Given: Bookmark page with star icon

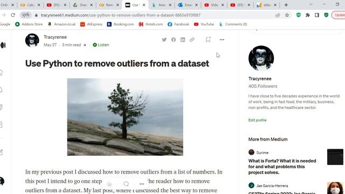Looking at the screenshot, I should 287,15.
